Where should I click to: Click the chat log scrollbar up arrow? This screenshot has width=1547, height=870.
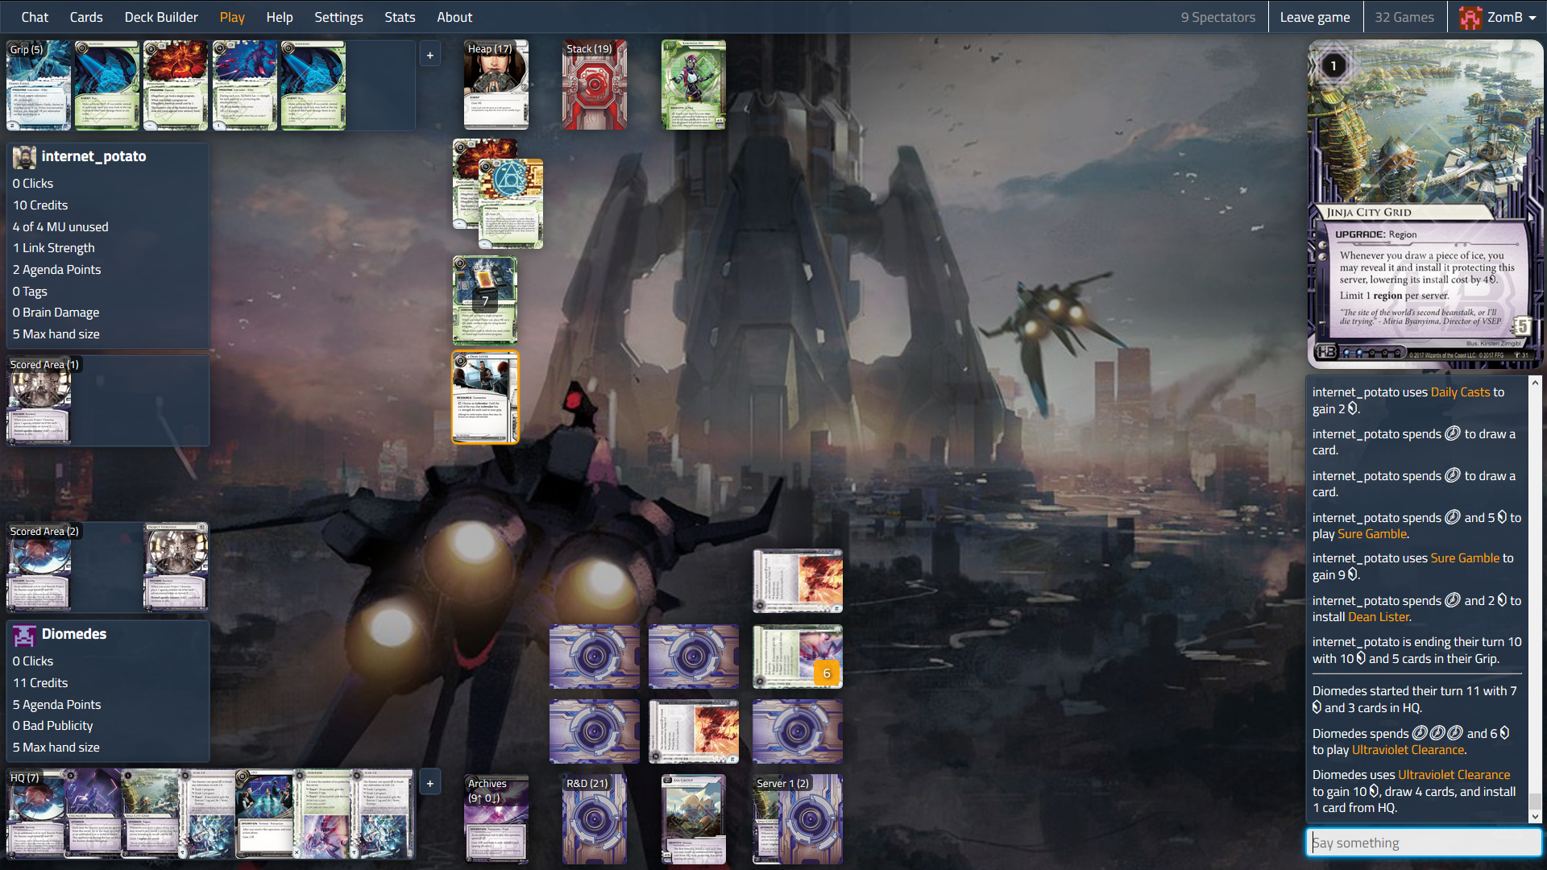[x=1534, y=383]
